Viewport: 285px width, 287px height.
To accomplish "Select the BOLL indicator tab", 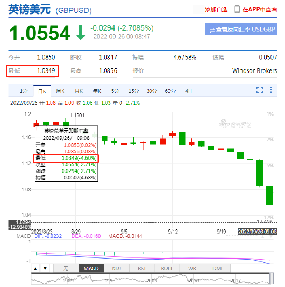I will point(167,268).
